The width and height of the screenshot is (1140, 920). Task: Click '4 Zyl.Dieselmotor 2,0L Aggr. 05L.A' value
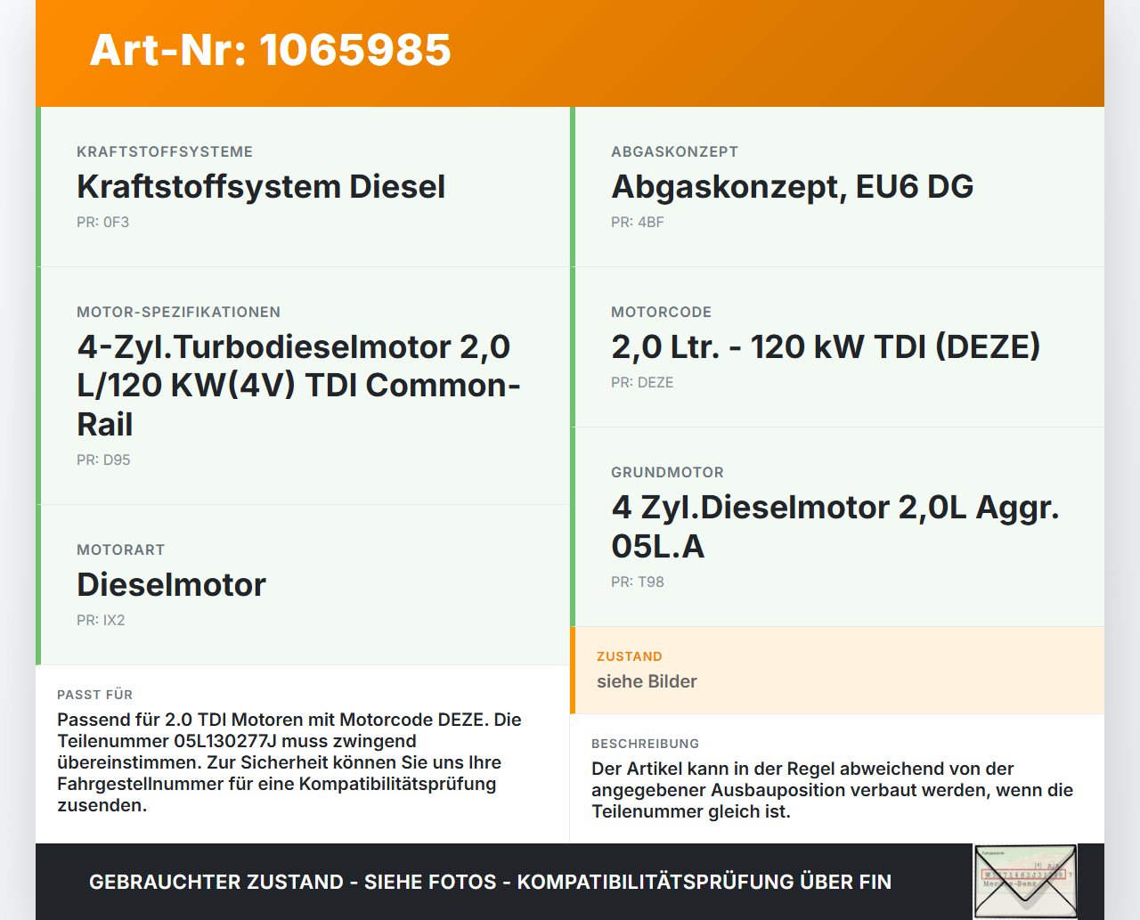tap(835, 526)
